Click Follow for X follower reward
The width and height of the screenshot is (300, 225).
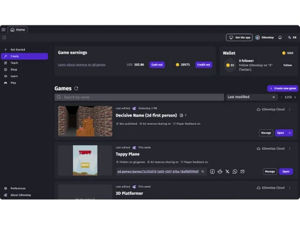coord(287,65)
